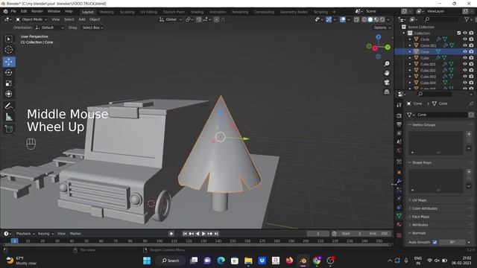Open the Particles properties tab
Screen dimensions: 477x268
(399, 191)
